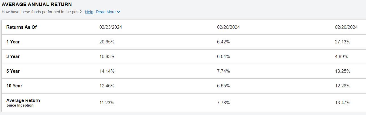This screenshot has height=115, width=366.
Task: Click the 27.13% return value
Action: click(x=343, y=42)
